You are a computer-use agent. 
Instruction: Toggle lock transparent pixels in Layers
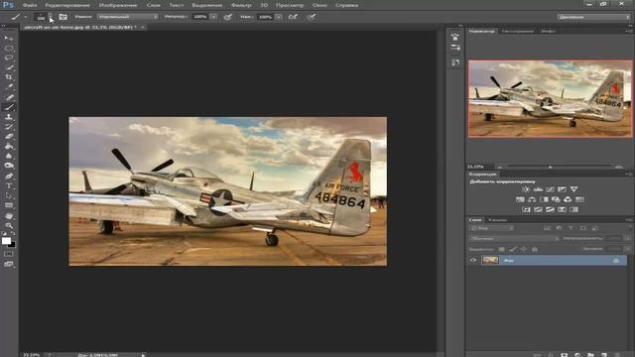tap(502, 249)
